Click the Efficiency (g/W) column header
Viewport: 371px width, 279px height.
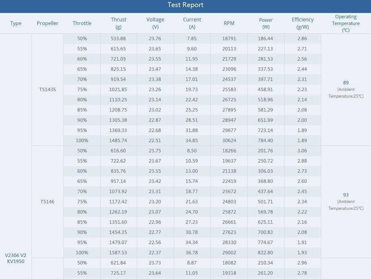[x=303, y=23]
